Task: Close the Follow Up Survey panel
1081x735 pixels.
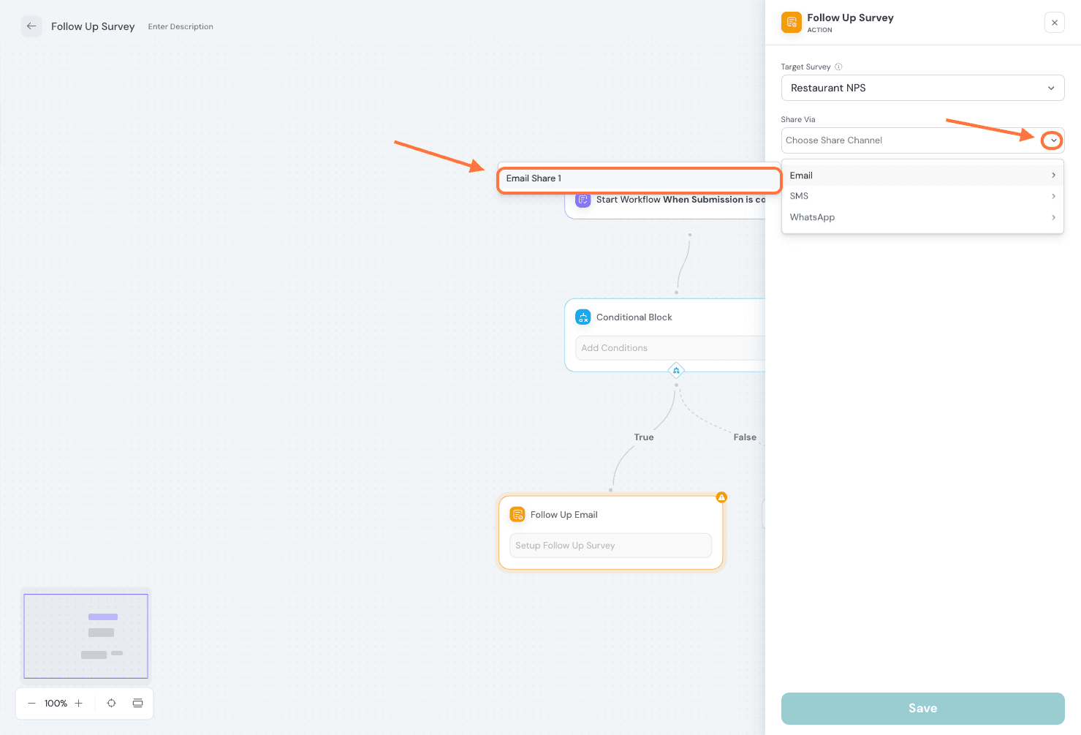Action: click(x=1054, y=23)
